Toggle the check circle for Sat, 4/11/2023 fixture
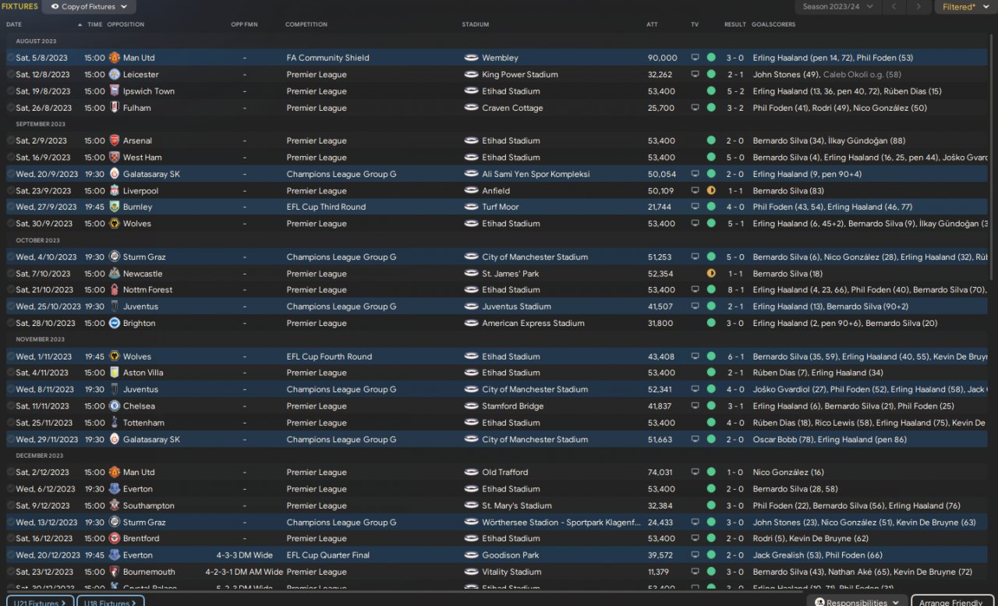 (11, 373)
